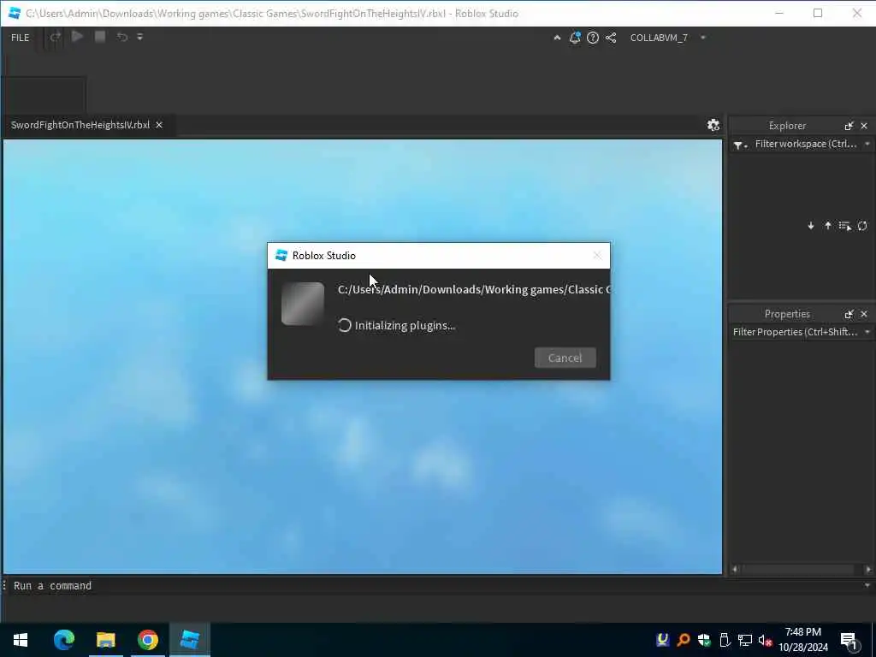
Task: Click Safely Remove Hardware tray icon
Action: [725, 640]
